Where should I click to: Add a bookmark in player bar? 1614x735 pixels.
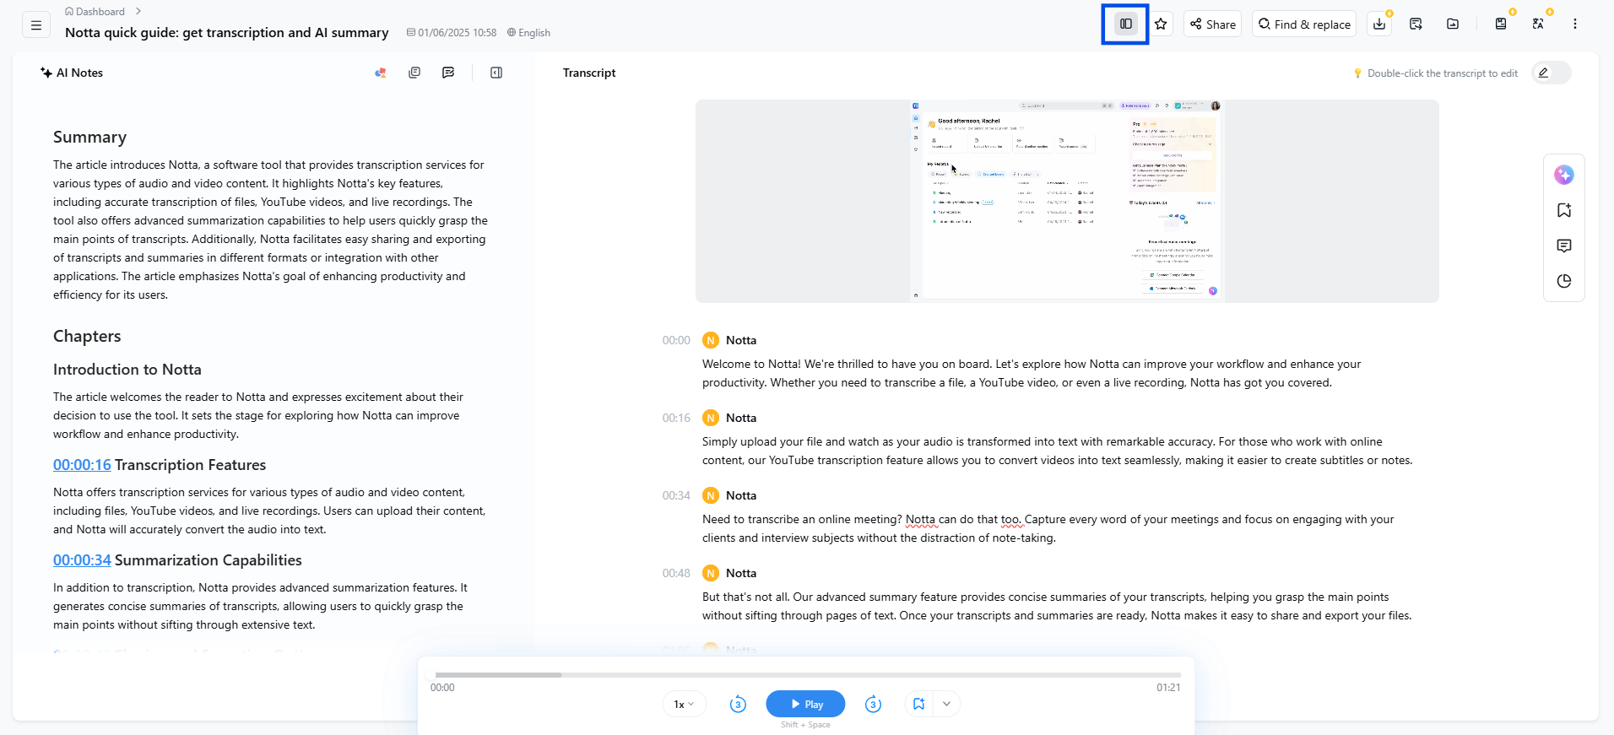tap(918, 704)
